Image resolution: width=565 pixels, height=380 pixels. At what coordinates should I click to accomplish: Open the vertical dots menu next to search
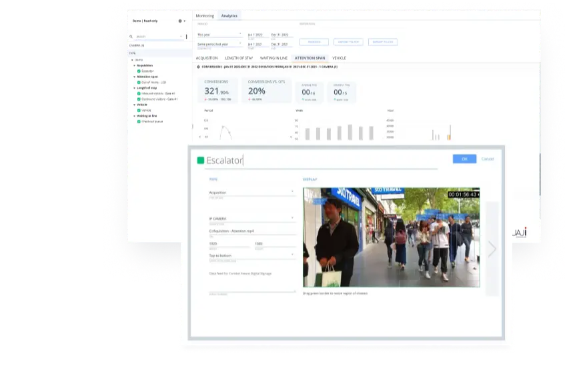click(186, 37)
